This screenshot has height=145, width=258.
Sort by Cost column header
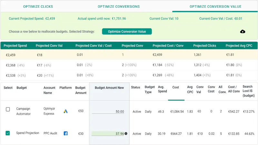[x=175, y=87]
